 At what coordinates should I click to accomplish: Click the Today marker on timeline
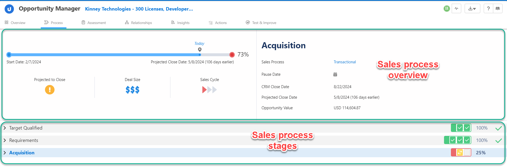tap(200, 50)
